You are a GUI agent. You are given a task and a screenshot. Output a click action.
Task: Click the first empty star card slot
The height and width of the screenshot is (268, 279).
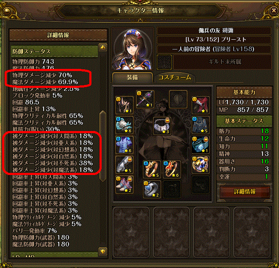point(131,232)
